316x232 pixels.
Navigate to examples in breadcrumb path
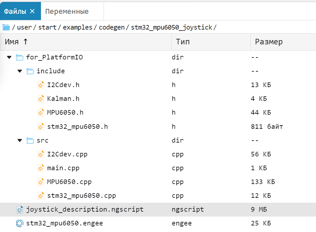tap(78, 27)
